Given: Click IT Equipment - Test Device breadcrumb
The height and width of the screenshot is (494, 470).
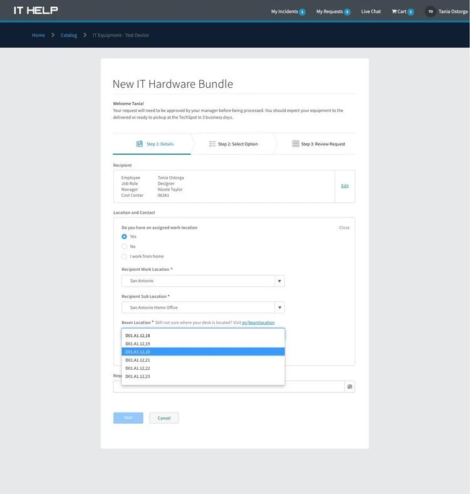Looking at the screenshot, I should coord(121,35).
